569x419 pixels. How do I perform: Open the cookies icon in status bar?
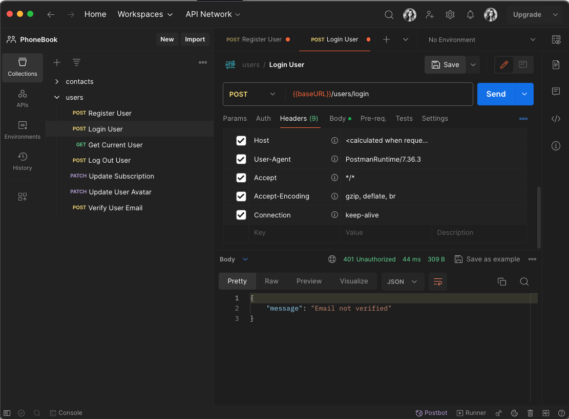(x=514, y=413)
